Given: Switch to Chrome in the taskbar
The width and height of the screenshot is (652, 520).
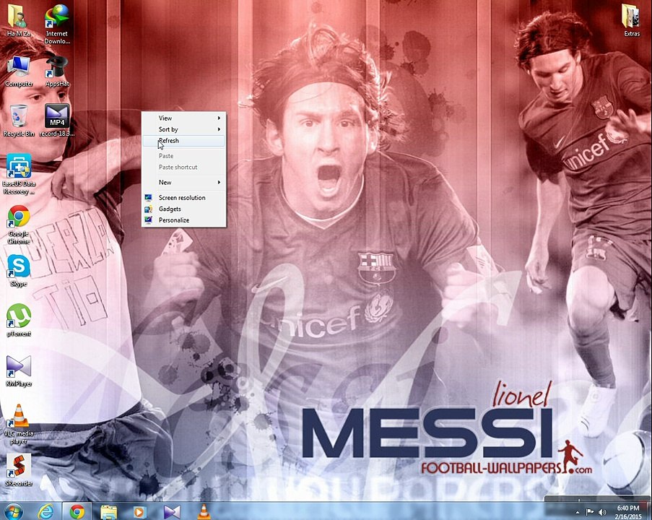Looking at the screenshot, I should pos(77,511).
